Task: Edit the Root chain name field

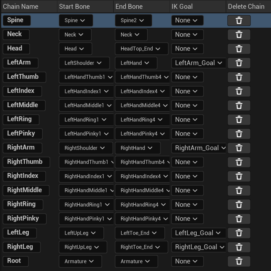Action: click(16, 261)
